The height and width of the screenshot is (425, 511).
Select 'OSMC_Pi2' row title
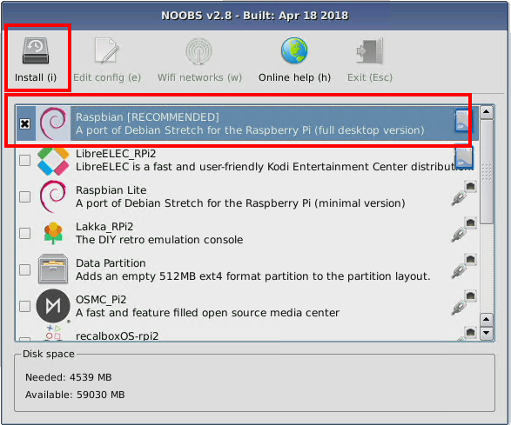click(x=101, y=299)
